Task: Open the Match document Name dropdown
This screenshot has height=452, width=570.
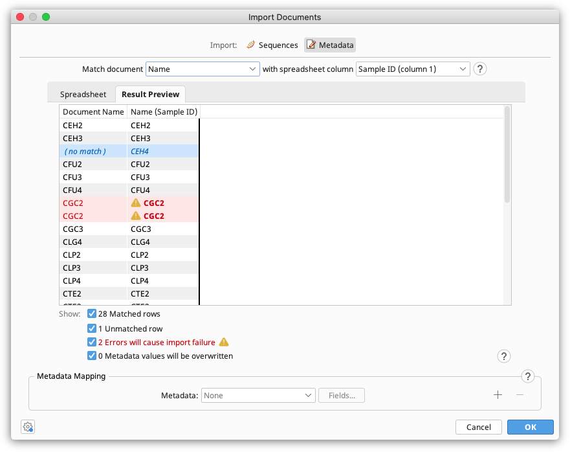Action: tap(203, 69)
